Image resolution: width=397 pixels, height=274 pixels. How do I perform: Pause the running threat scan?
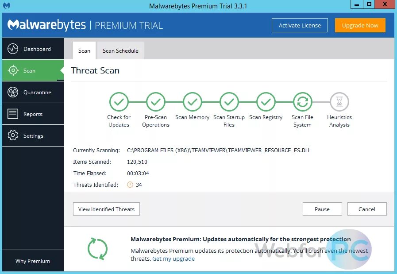pyautogui.click(x=322, y=209)
